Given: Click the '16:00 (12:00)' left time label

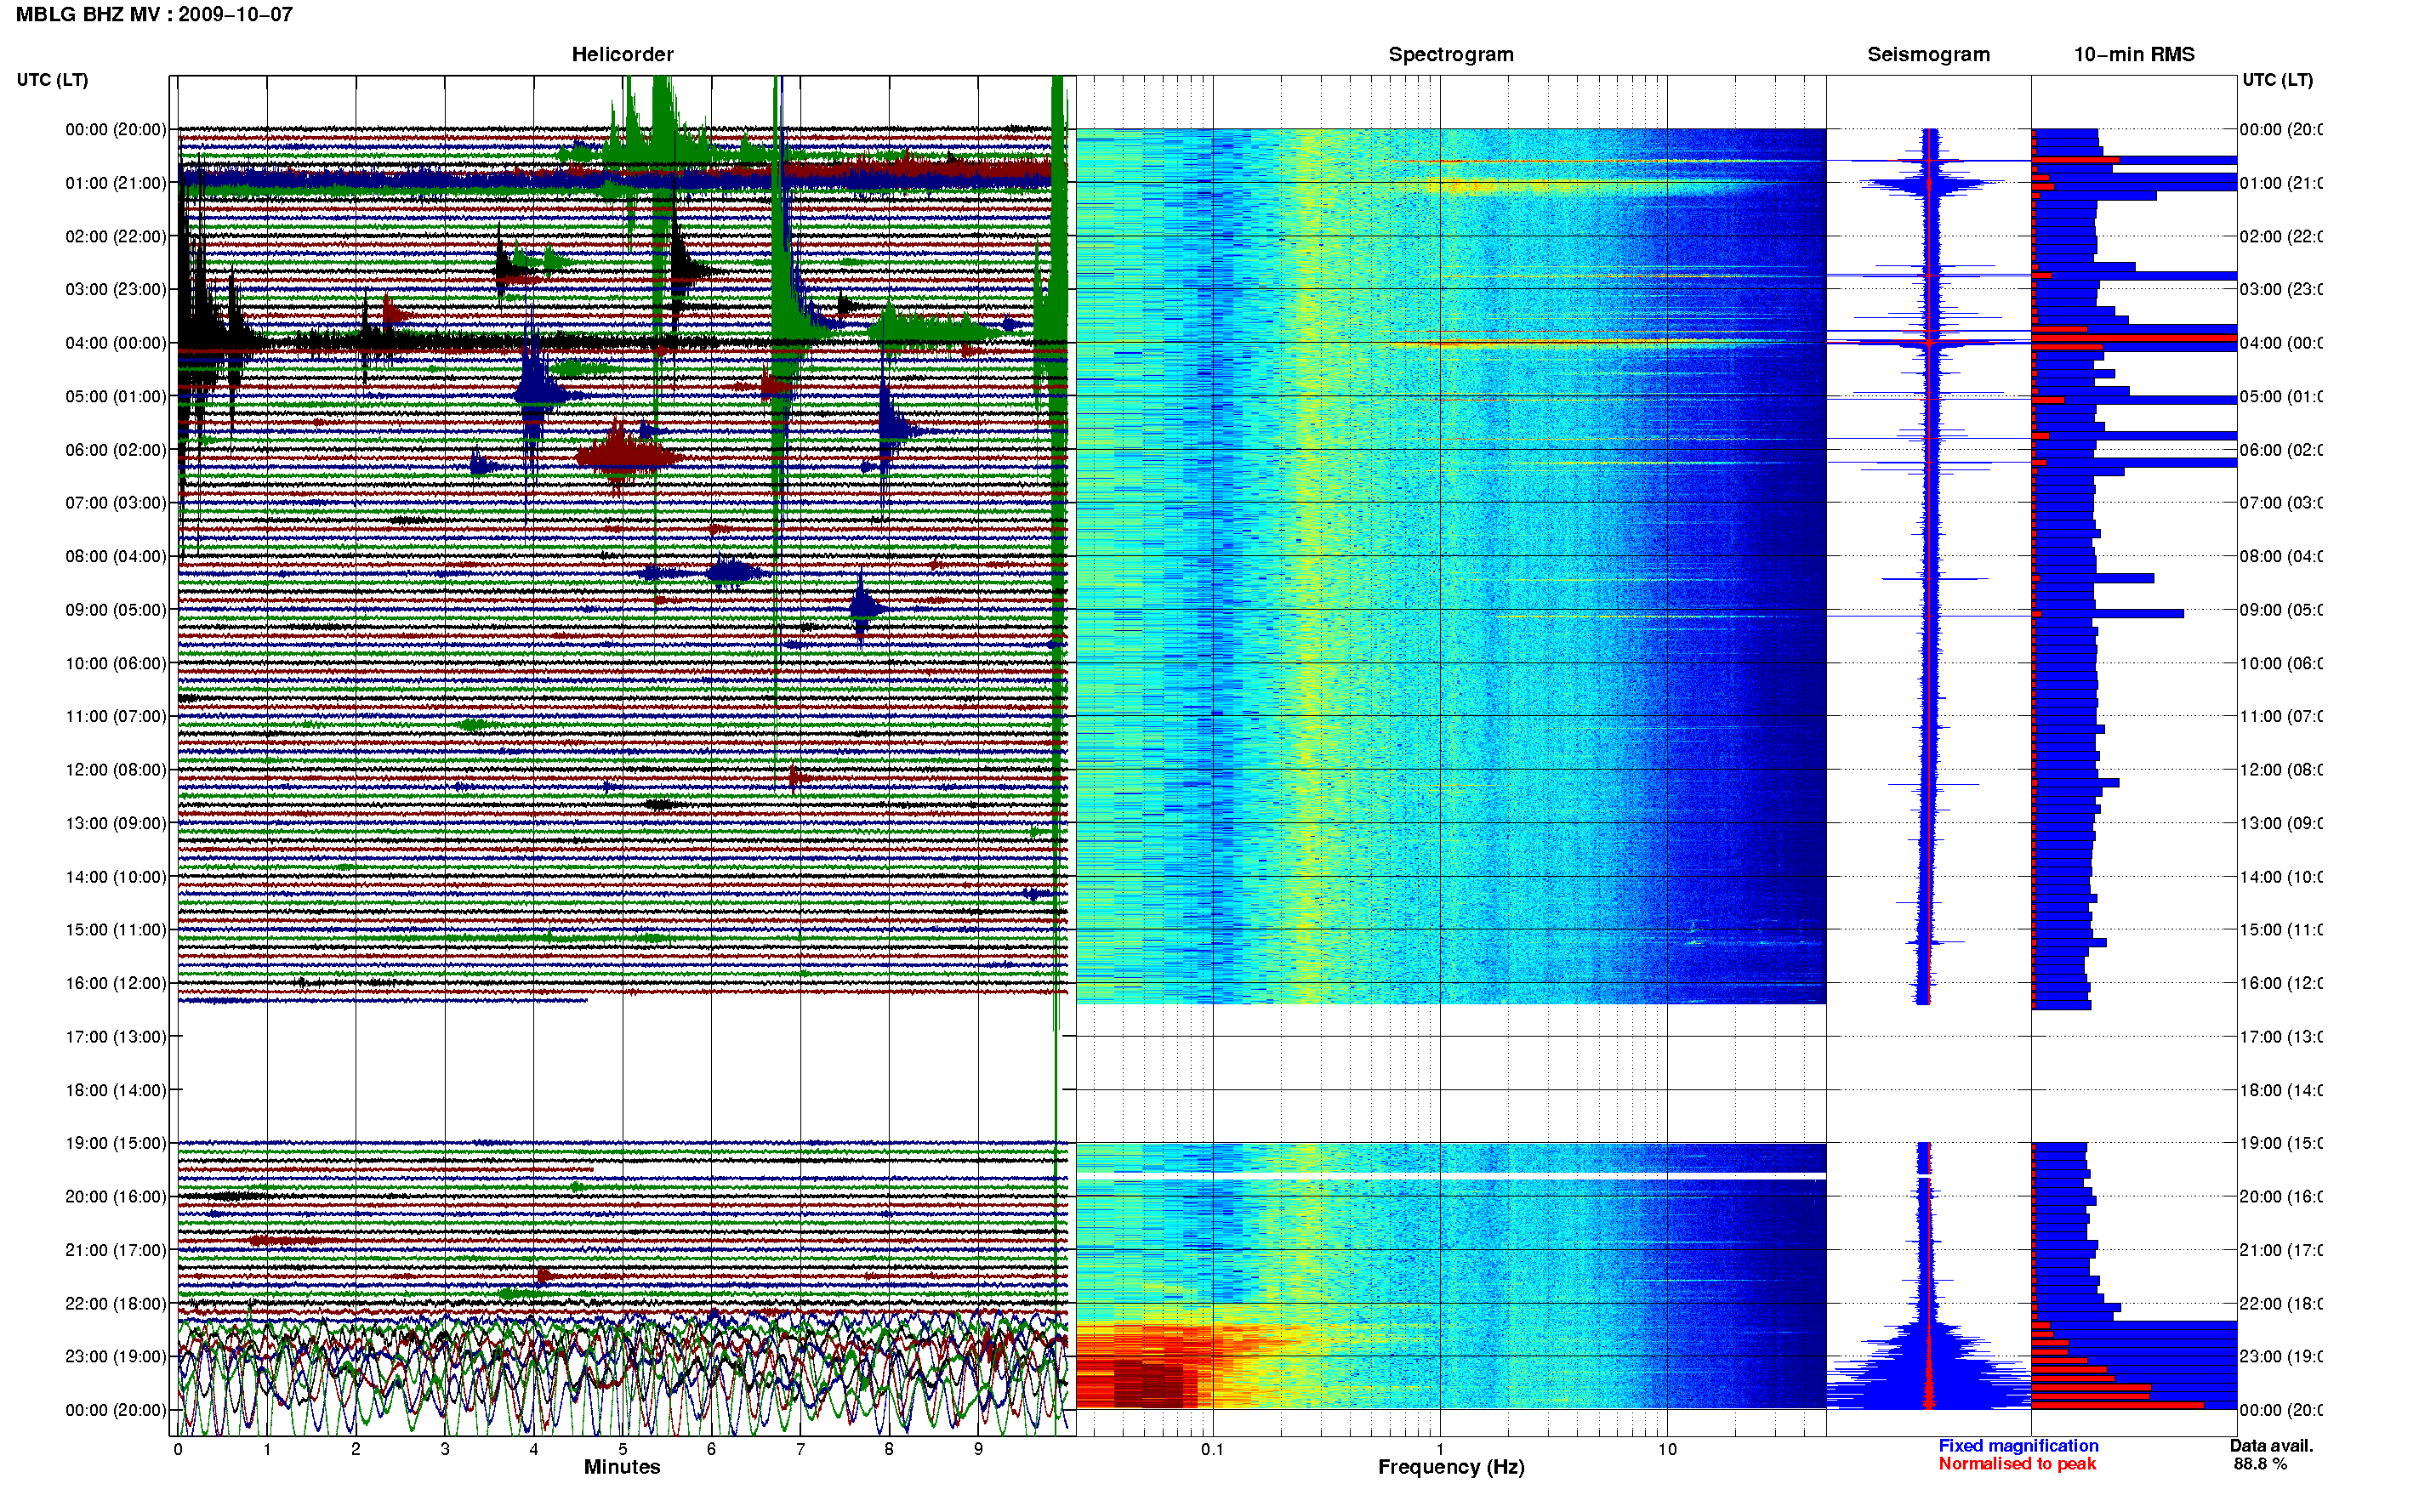Looking at the screenshot, I should coord(116,983).
